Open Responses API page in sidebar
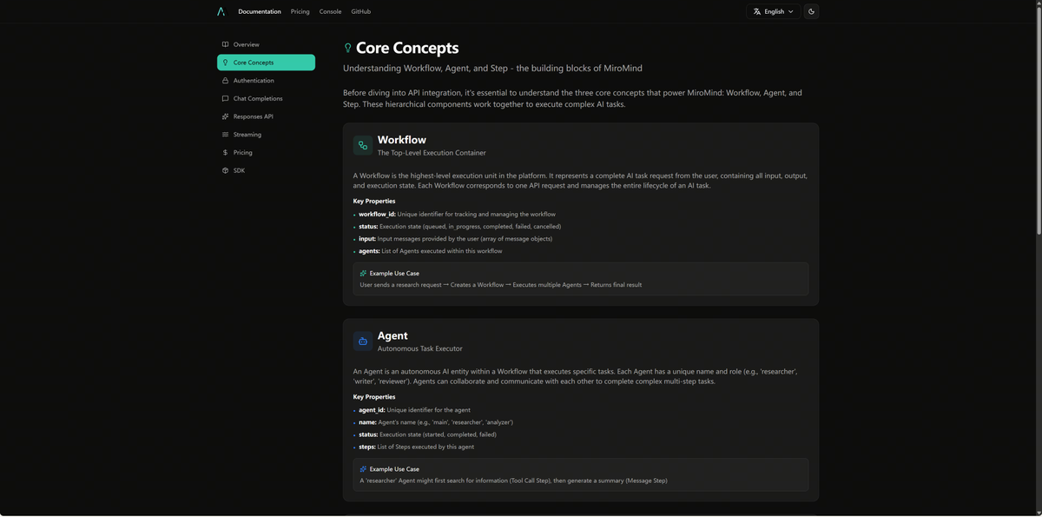1042x517 pixels. click(266, 116)
